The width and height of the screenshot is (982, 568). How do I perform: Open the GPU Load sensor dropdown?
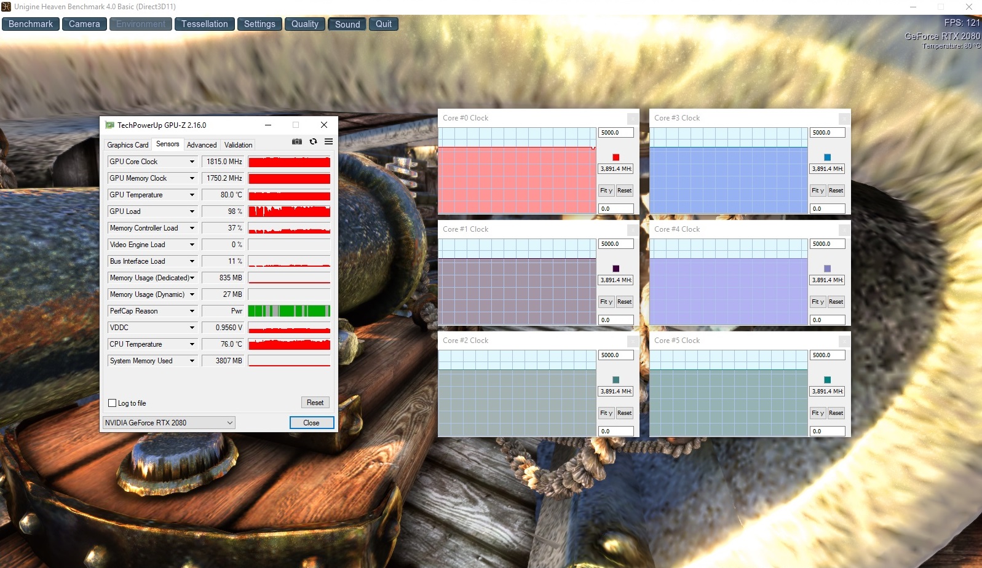click(192, 211)
